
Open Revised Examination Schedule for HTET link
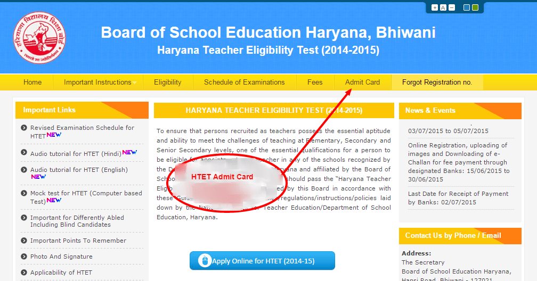[x=82, y=132]
